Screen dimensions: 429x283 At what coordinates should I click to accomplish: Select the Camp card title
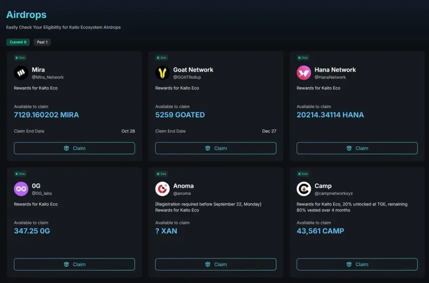click(323, 186)
